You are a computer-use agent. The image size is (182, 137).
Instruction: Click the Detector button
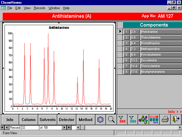point(67,120)
